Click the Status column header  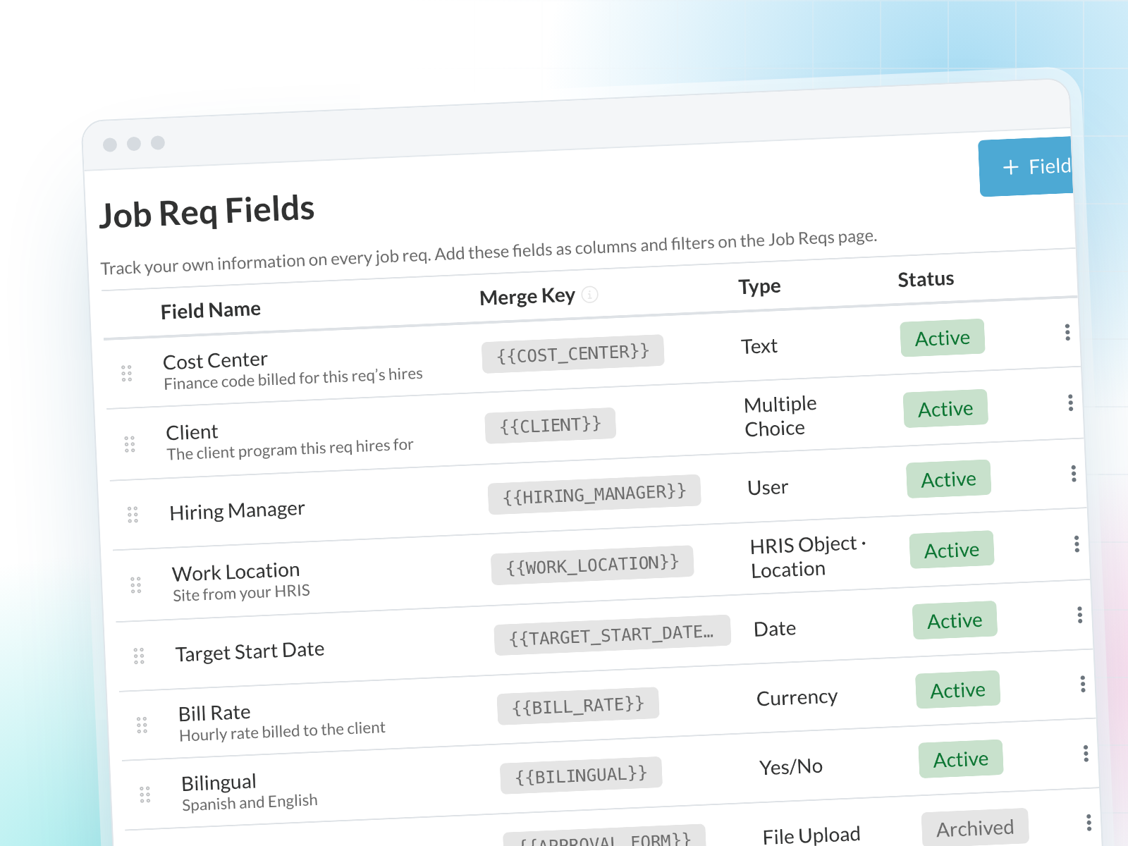click(926, 279)
